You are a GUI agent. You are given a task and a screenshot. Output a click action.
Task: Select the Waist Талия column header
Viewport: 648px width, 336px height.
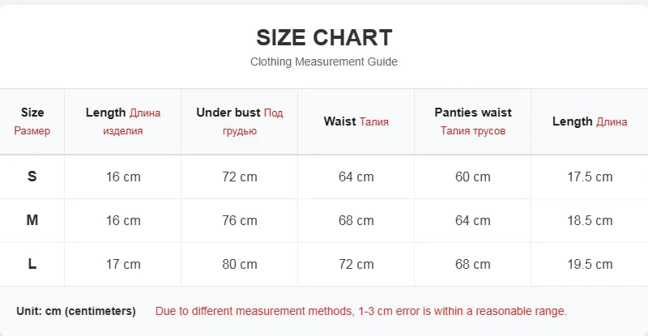click(x=356, y=121)
